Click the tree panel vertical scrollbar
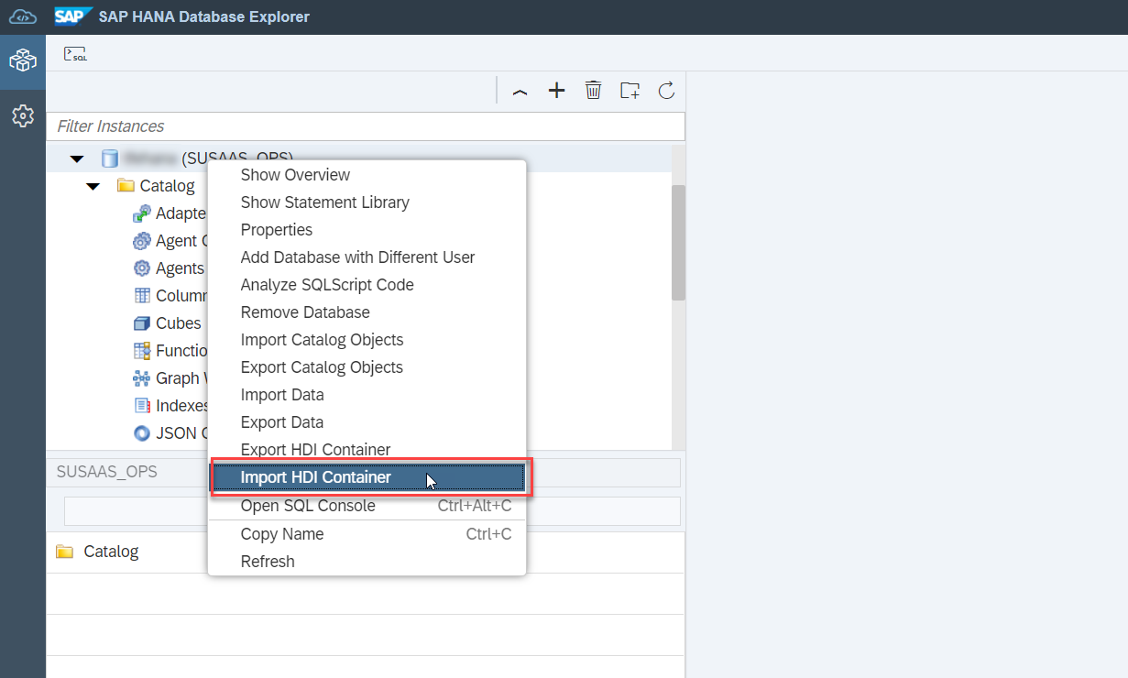Image resolution: width=1128 pixels, height=678 pixels. [678, 243]
